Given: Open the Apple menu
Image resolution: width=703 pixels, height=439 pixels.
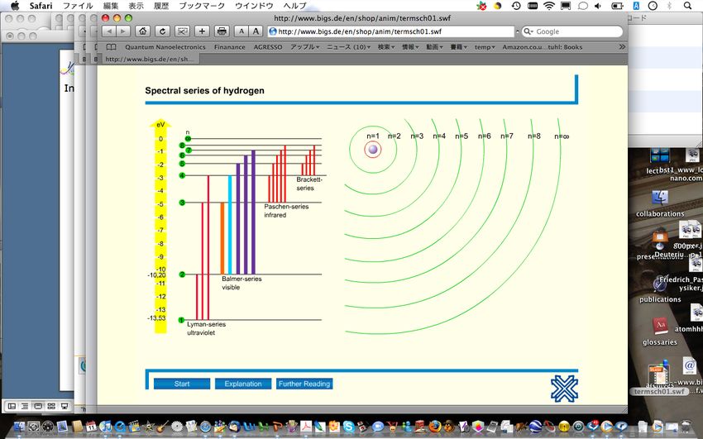Looking at the screenshot, I should coord(15,6).
